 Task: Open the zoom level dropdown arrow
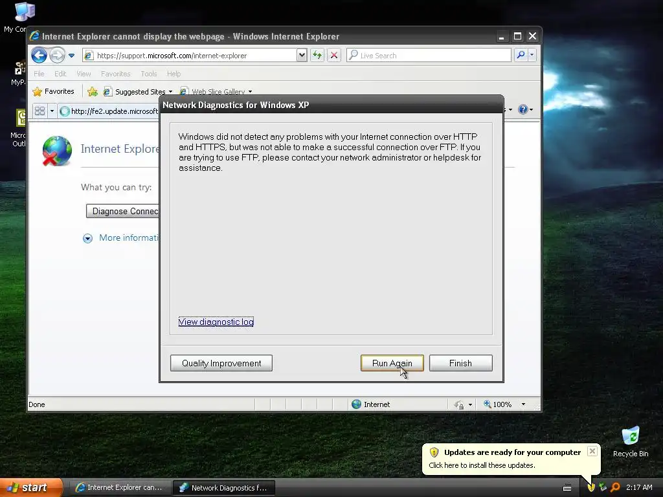click(x=523, y=404)
